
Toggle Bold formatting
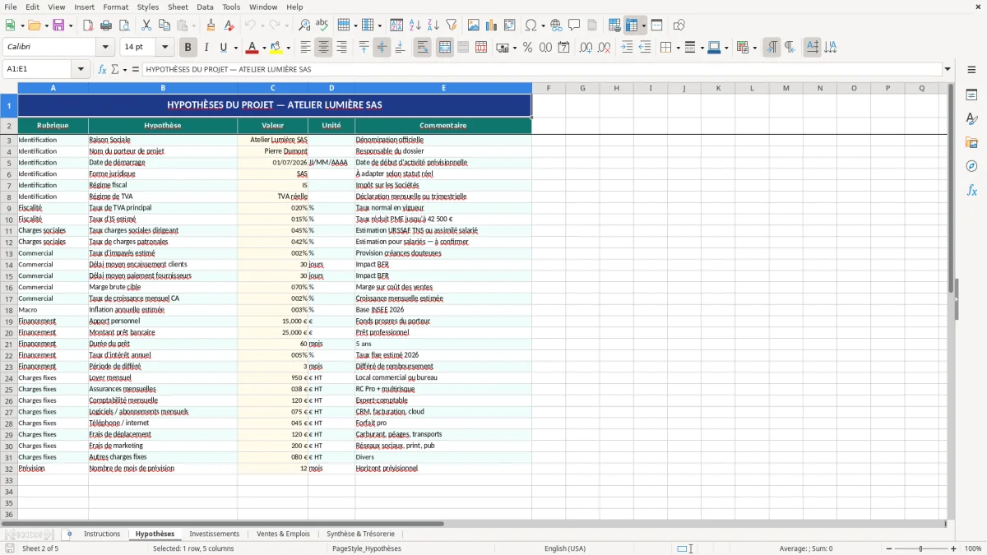click(x=188, y=48)
